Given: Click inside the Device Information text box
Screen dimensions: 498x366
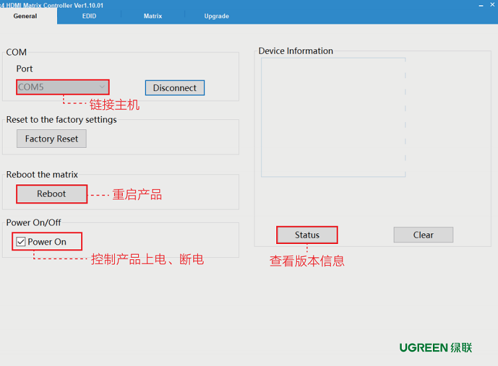Looking at the screenshot, I should pos(333,117).
